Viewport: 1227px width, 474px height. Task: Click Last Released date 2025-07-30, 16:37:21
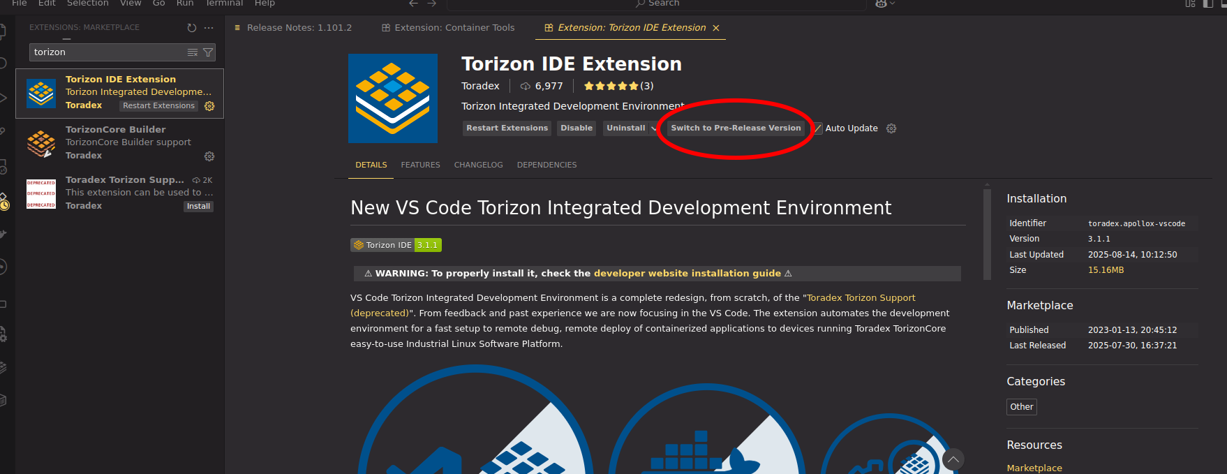pyautogui.click(x=1132, y=346)
